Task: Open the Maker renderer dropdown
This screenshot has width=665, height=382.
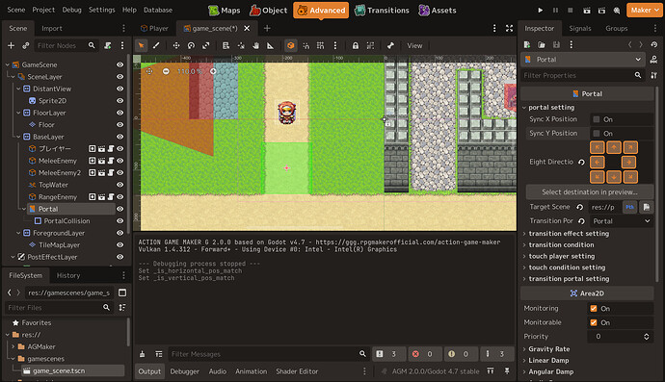Action: click(x=644, y=11)
